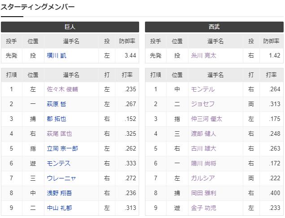Select 郡 拓也 catcher link

(x=57, y=119)
